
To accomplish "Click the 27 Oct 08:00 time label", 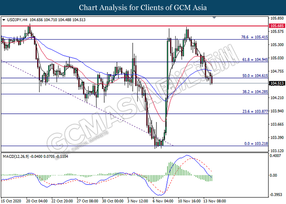I will (87, 201).
